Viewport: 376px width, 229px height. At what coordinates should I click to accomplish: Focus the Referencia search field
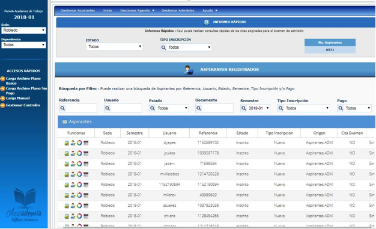(x=78, y=108)
